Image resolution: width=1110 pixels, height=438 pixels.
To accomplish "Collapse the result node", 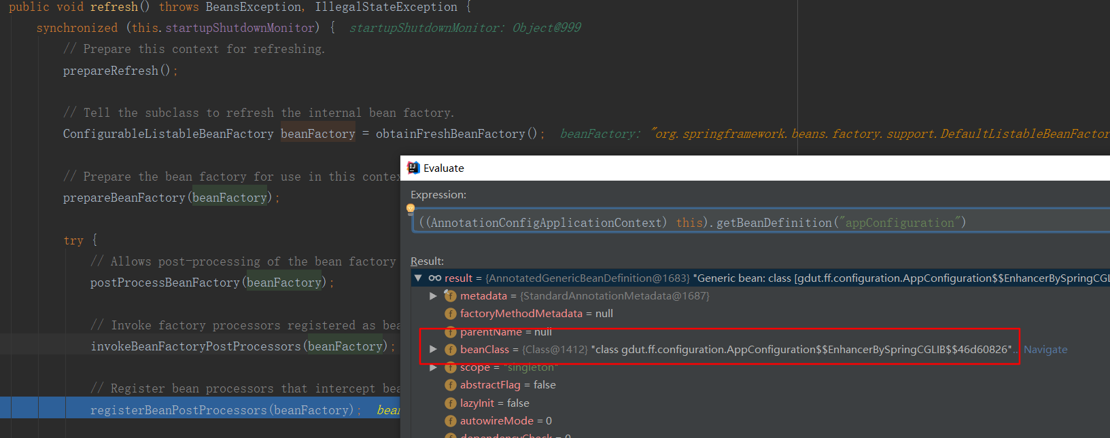I will point(418,278).
